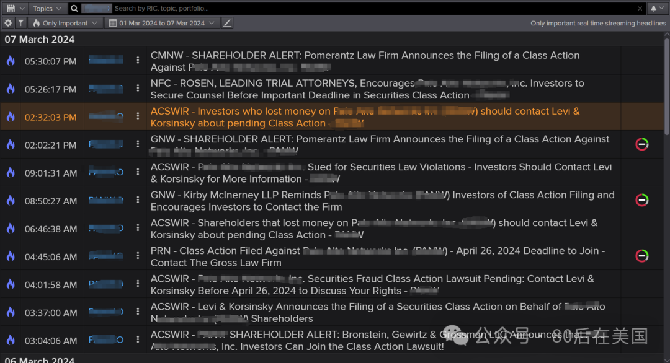The image size is (670, 363).
Task: Click flame icon on the 06:46:38 AM row
Action: 11,229
